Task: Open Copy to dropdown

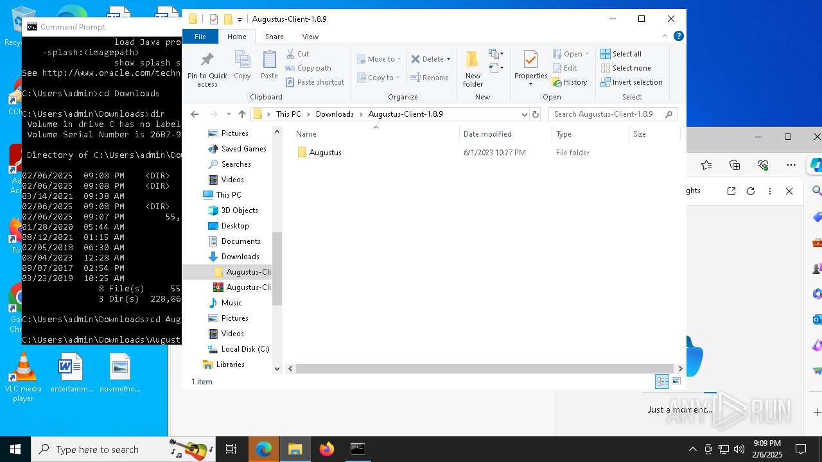Action: [379, 78]
